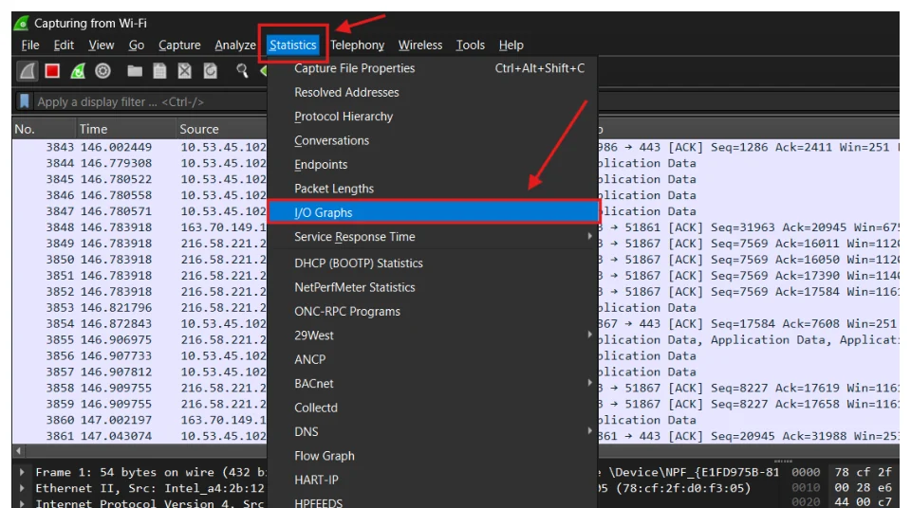Sort by the No. column header
911x508 pixels.
45,129
